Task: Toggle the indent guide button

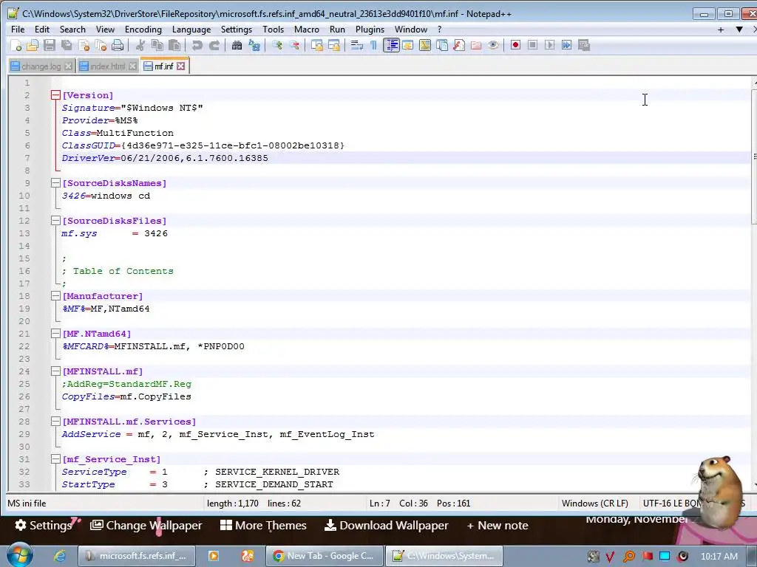Action: [x=391, y=45]
